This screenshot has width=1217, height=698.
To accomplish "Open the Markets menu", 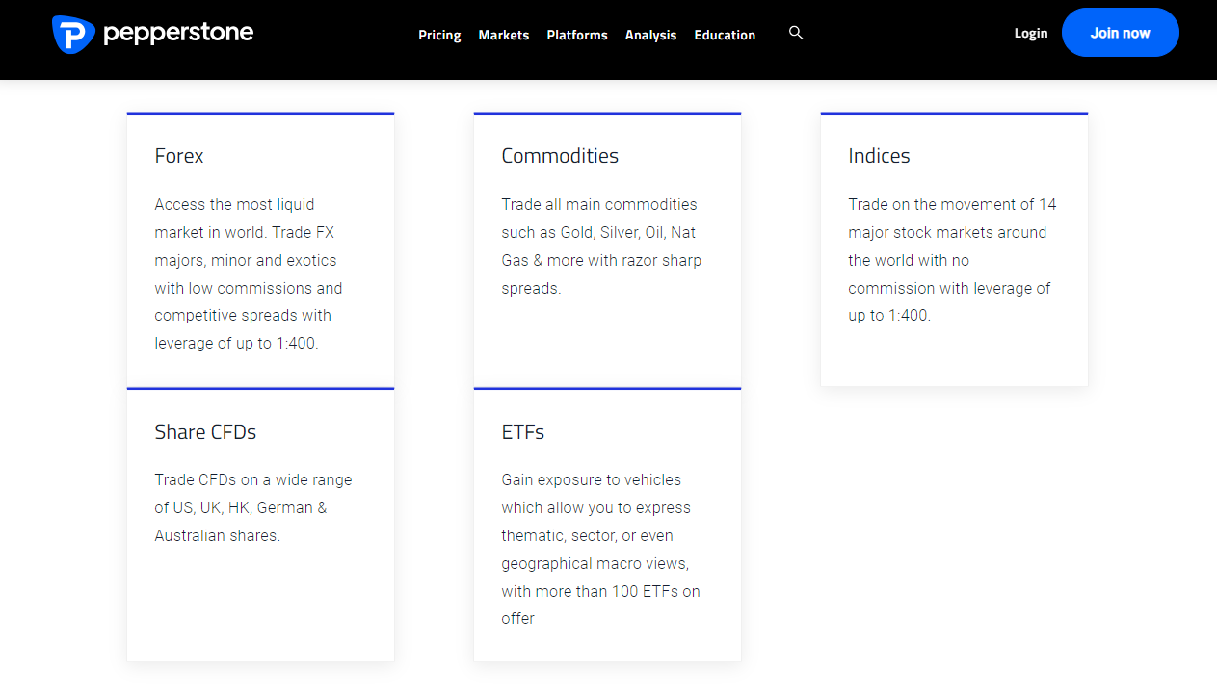I will pyautogui.click(x=503, y=36).
